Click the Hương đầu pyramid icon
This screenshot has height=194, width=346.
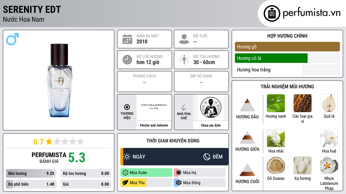point(247,105)
